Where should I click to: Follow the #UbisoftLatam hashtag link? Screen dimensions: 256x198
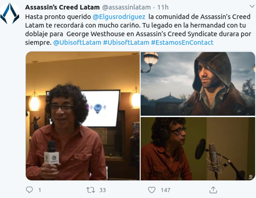coord(126,42)
